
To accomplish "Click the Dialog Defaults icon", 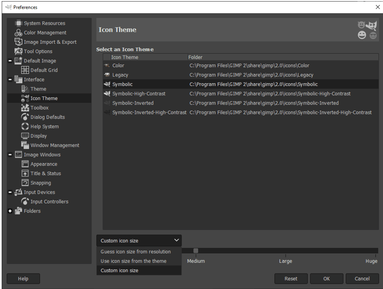I will coord(25,117).
